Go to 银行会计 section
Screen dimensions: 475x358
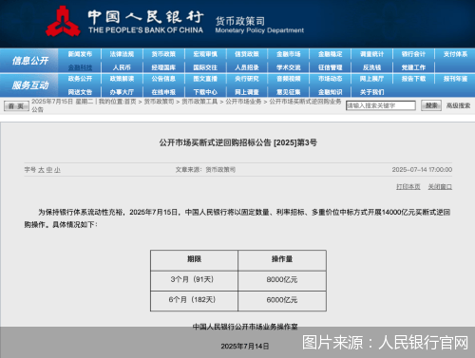tap(413, 54)
